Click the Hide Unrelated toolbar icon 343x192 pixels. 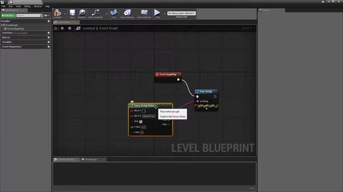pyautogui.click(x=95, y=13)
